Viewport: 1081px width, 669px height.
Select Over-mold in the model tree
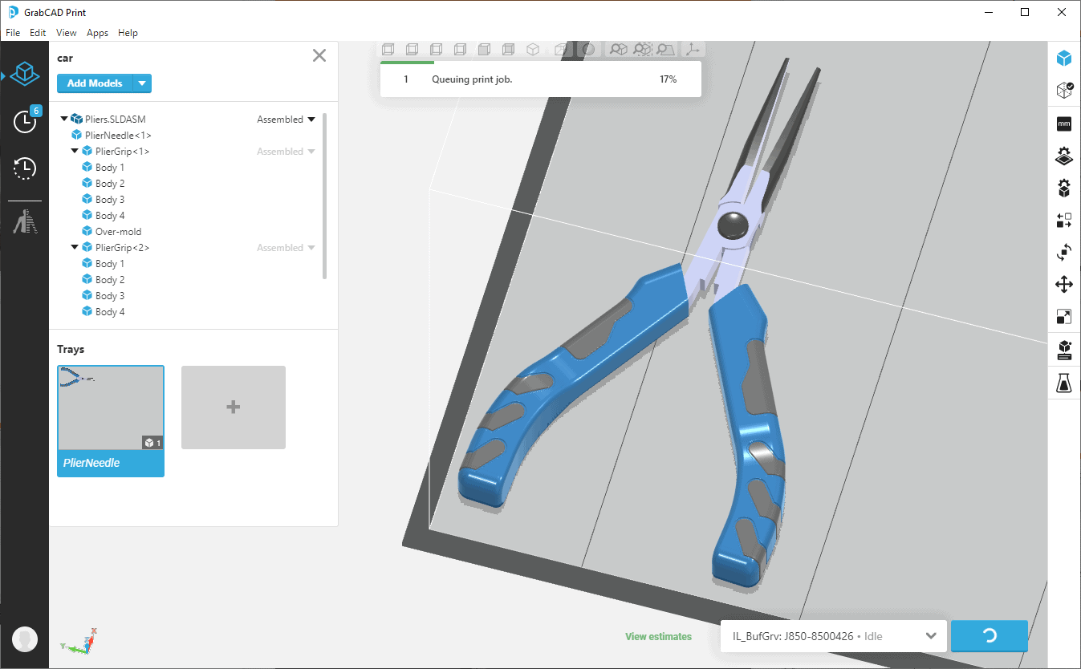pos(118,232)
